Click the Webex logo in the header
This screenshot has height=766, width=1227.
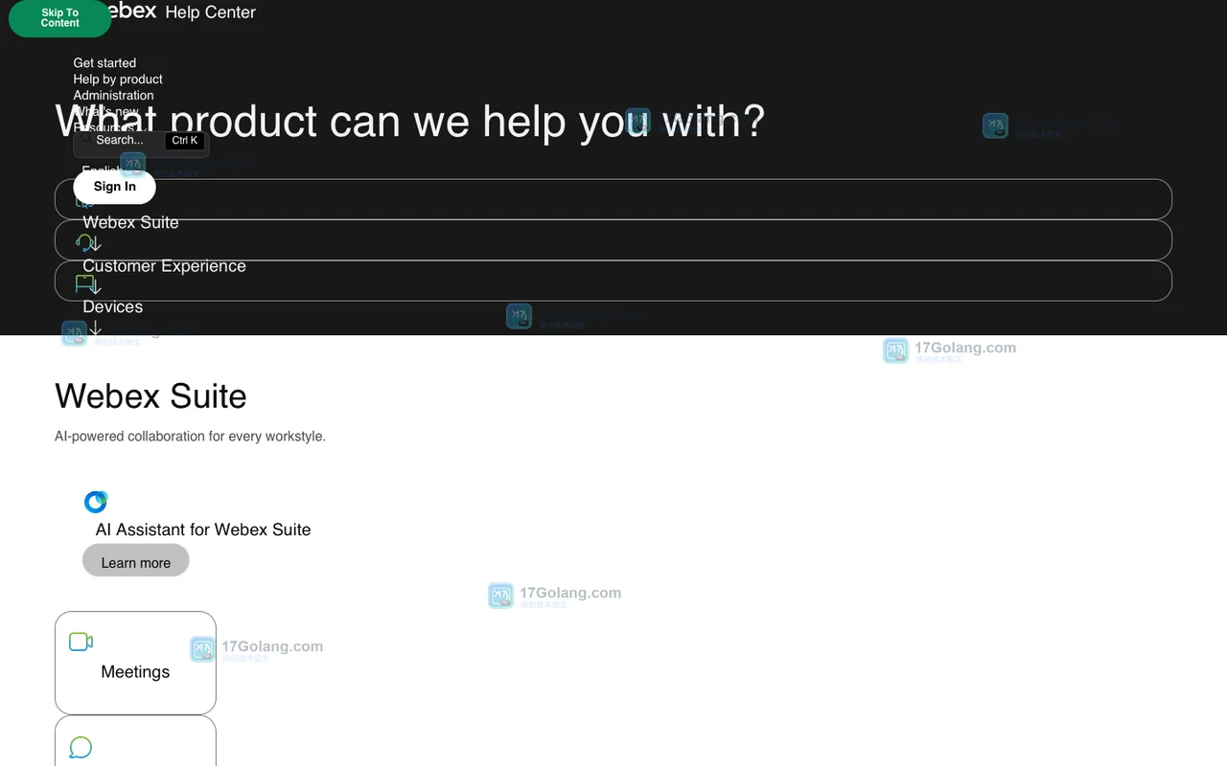point(132,11)
